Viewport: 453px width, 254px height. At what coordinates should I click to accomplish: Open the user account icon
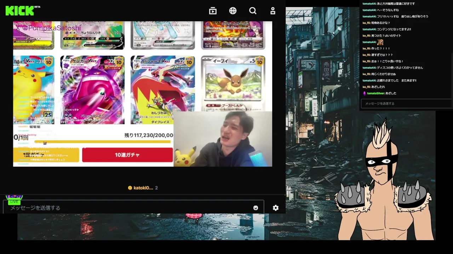(x=273, y=11)
